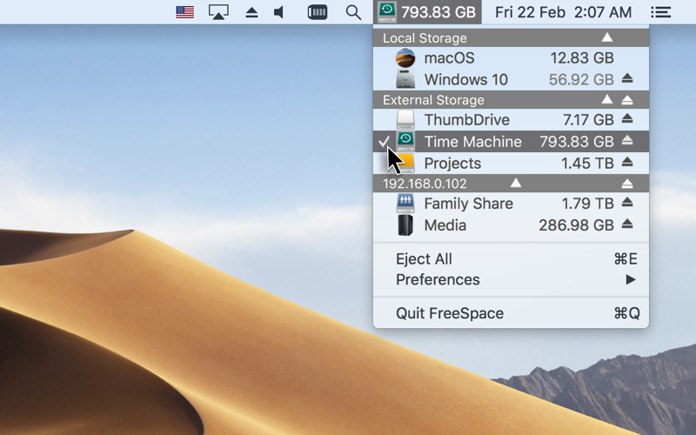This screenshot has width=696, height=435.
Task: Eject the Projects drive
Action: pos(627,164)
